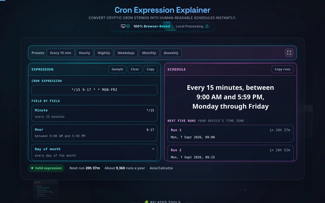The height and width of the screenshot is (203, 325).
Task: Load a Sample expression
Action: (117, 69)
